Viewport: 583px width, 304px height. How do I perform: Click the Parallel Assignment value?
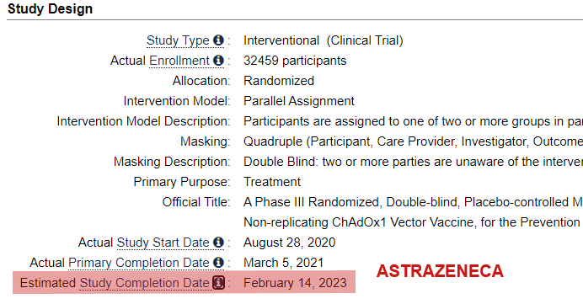click(x=299, y=101)
